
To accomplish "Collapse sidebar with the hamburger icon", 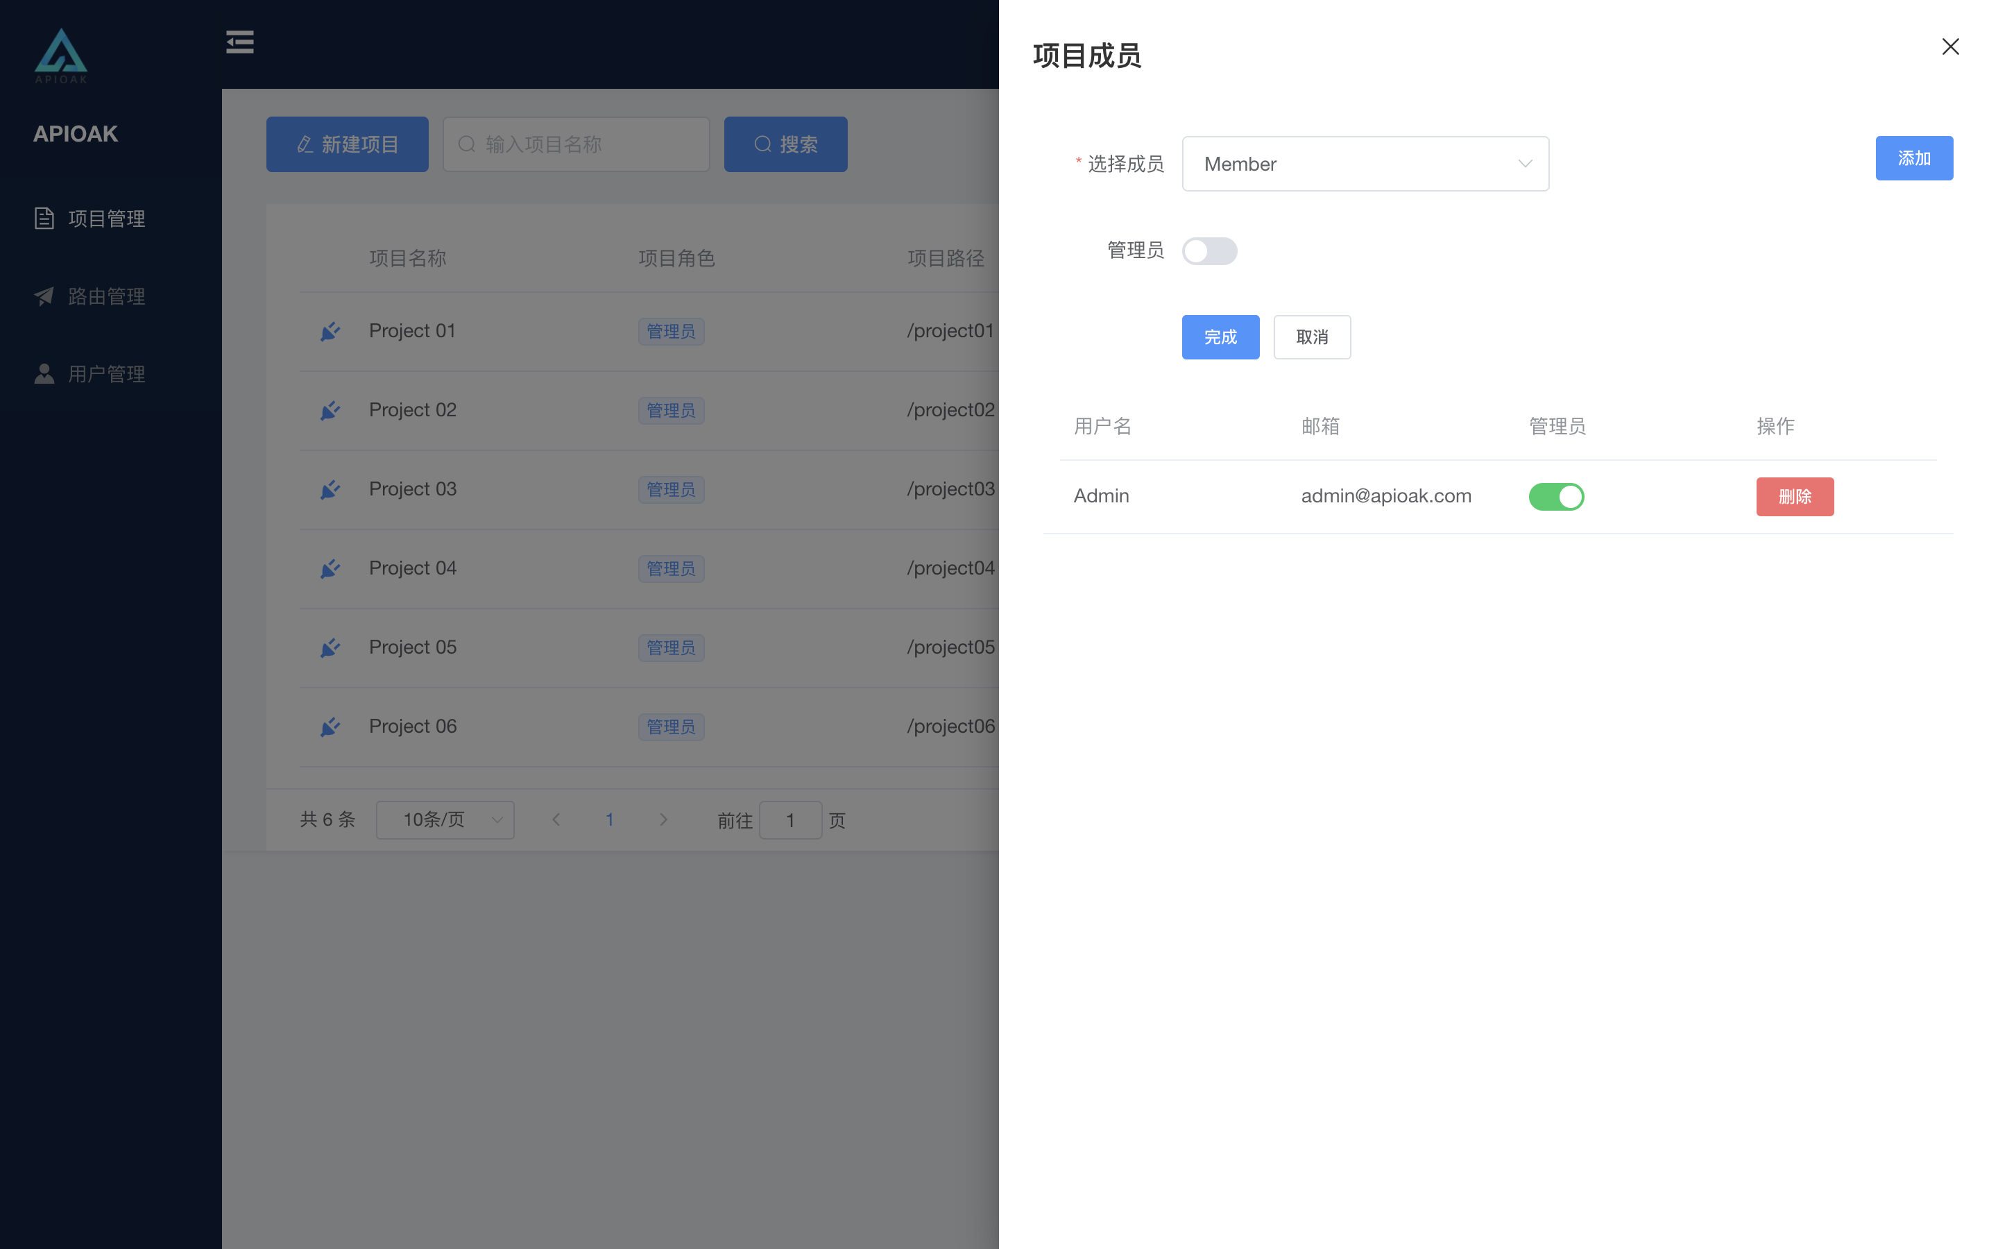I will point(239,42).
